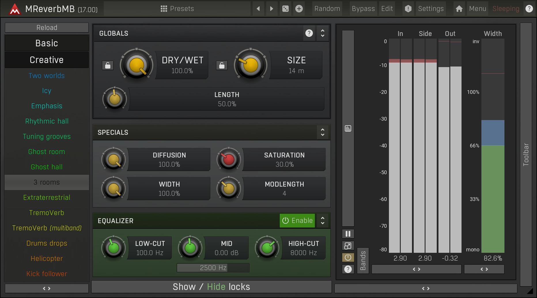The width and height of the screenshot is (537, 298).
Task: Collapse the Specials section arrows
Action: 323,132
